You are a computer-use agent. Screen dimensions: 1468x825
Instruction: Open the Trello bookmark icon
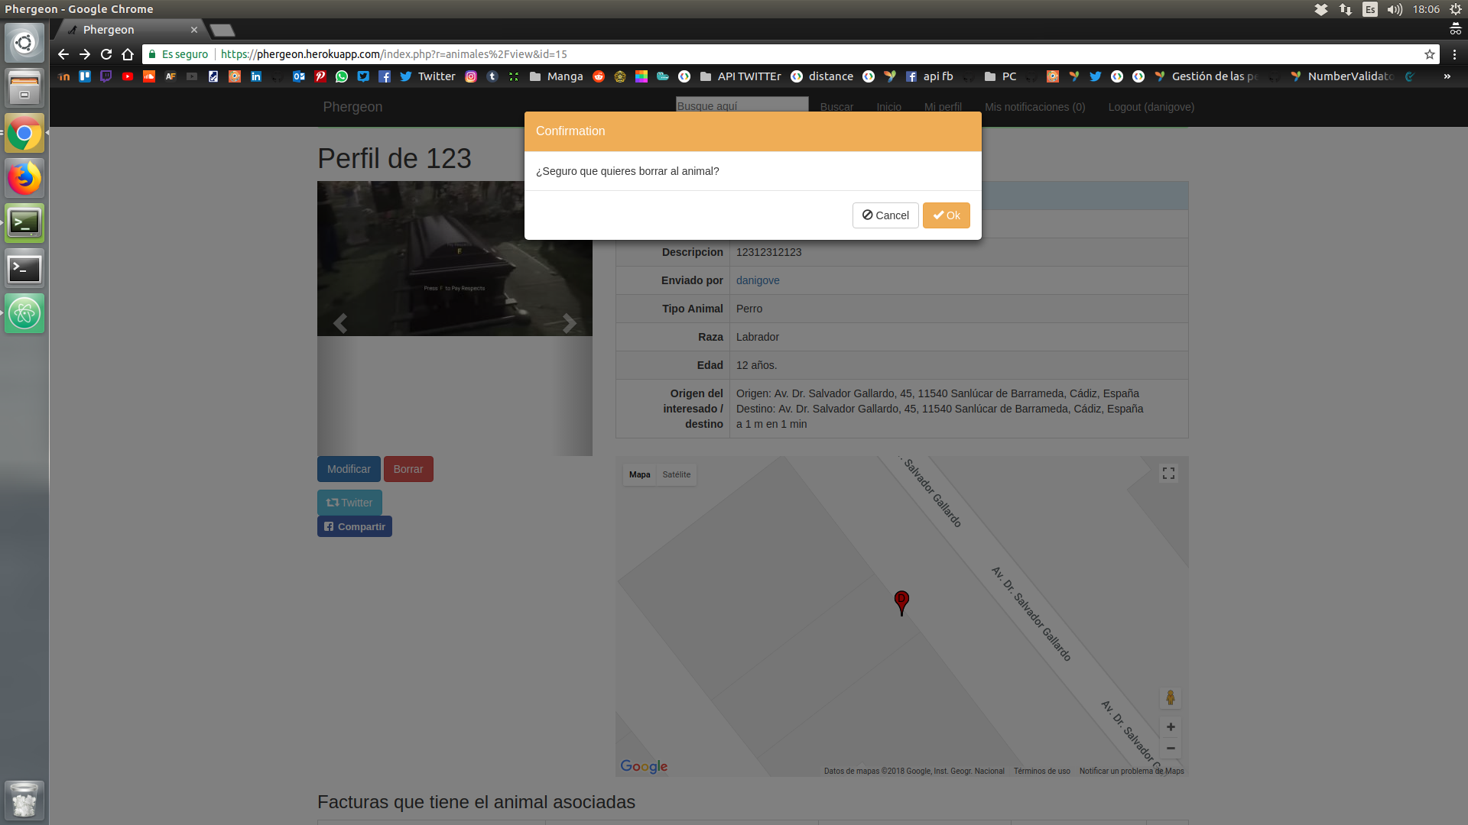coord(85,76)
